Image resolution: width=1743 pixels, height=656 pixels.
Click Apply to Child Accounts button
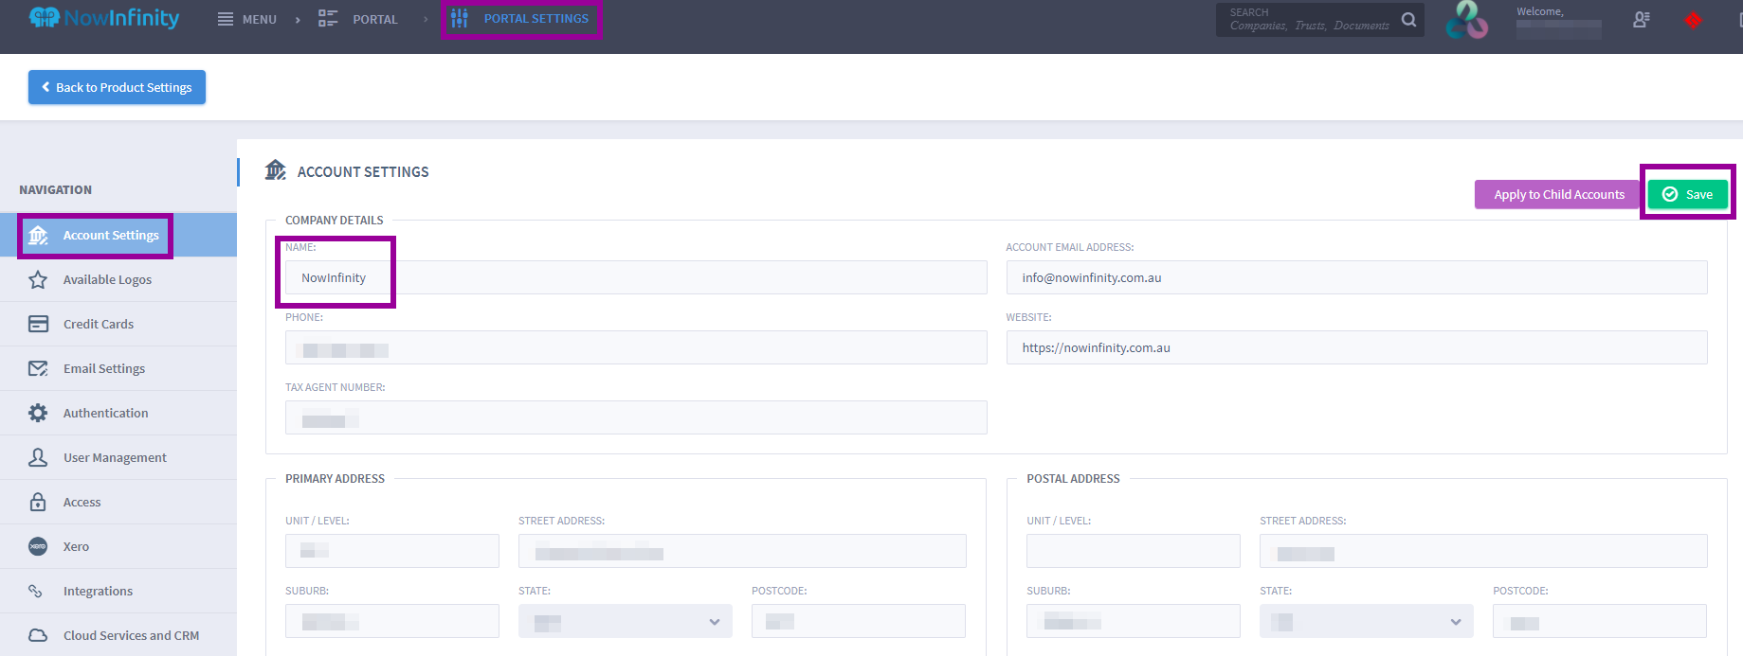point(1559,194)
